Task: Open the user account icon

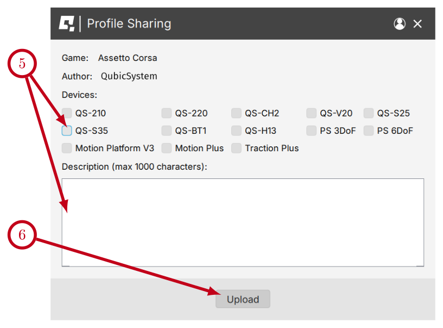Action: pos(400,24)
